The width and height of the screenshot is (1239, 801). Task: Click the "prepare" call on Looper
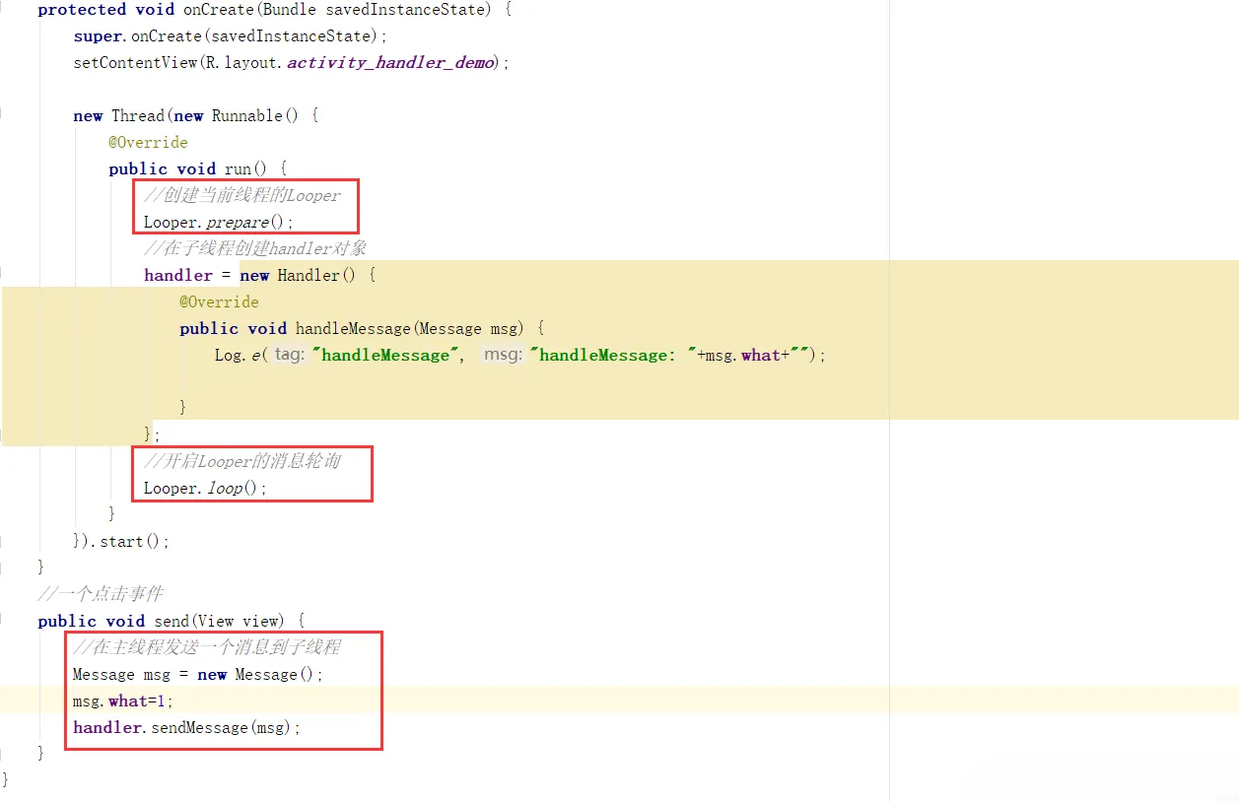pos(238,222)
